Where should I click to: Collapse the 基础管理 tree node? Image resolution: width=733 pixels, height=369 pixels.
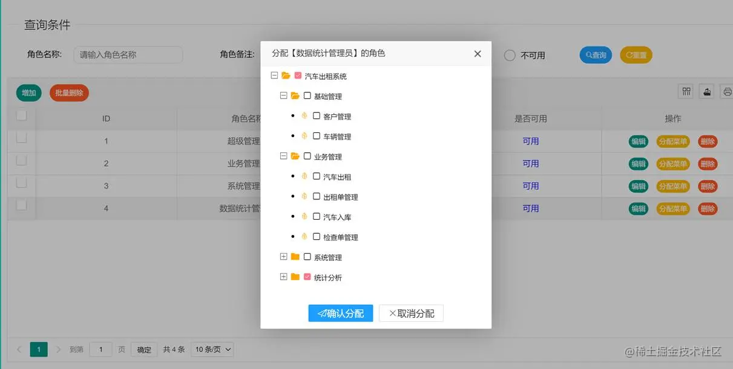[x=283, y=95]
